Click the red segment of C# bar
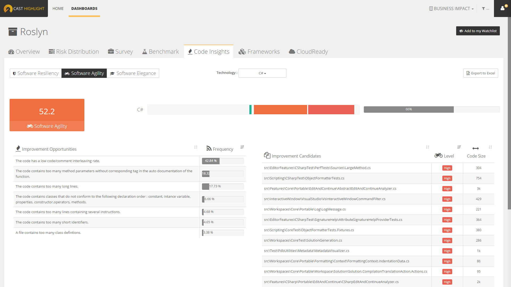511x287 pixels. click(x=331, y=109)
